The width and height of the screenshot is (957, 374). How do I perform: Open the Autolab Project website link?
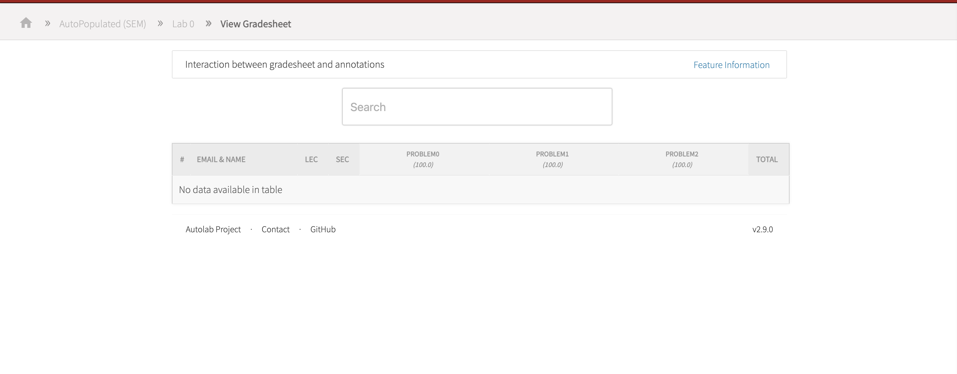[213, 229]
